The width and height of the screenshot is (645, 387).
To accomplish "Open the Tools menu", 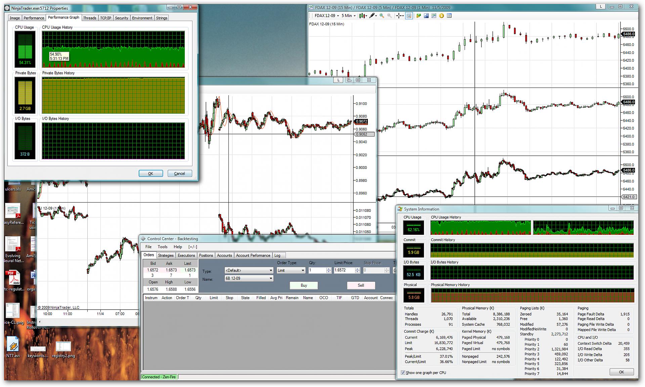I will pos(163,247).
